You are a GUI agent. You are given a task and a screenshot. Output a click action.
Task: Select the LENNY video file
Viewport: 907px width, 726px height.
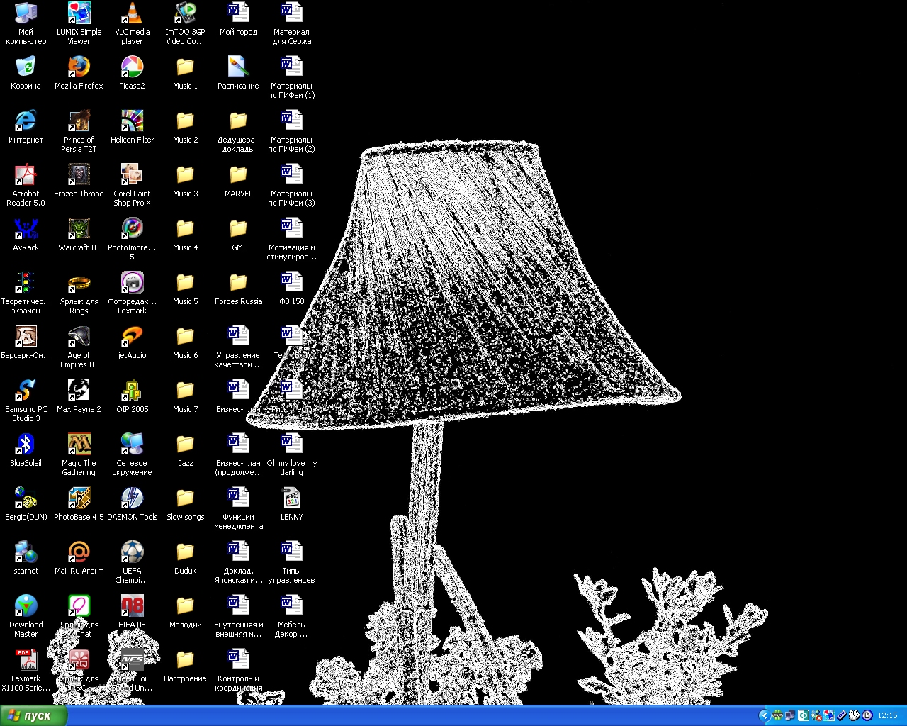coord(291,498)
